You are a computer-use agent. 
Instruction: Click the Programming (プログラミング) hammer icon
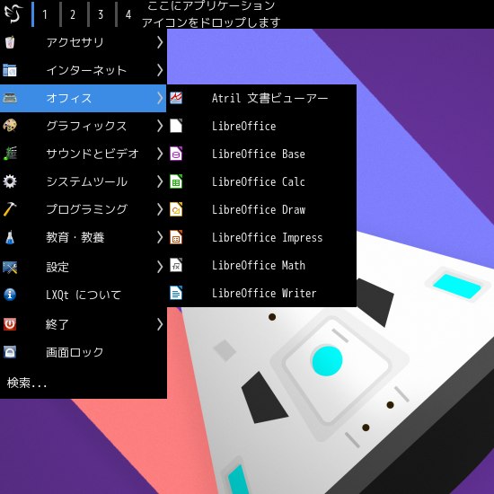10,209
